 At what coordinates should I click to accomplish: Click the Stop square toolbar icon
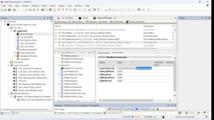coord(106,10)
